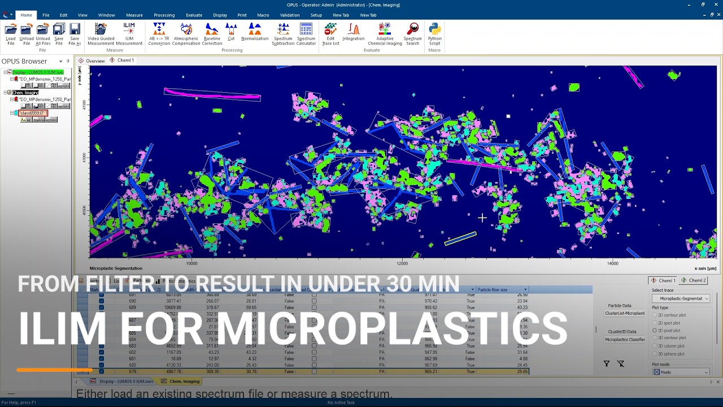The width and height of the screenshot is (723, 407).
Task: Collapse the Display - LUMOS II ILIM.ows node
Action: pyautogui.click(x=5, y=72)
